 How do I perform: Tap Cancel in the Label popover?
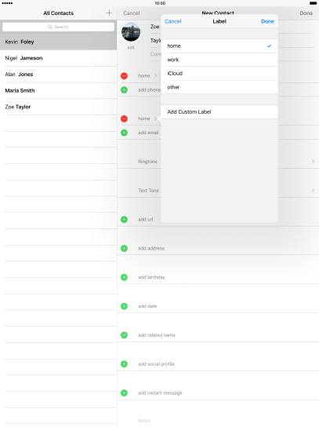[173, 21]
